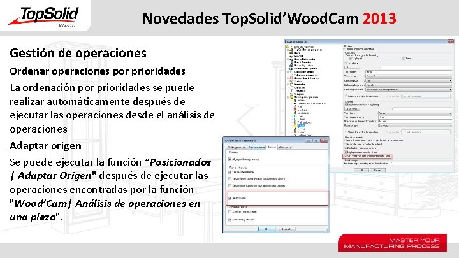This screenshot has height=258, width=459.
Task: Select TopSolid'Wood properties tree node
Action: point(308,50)
